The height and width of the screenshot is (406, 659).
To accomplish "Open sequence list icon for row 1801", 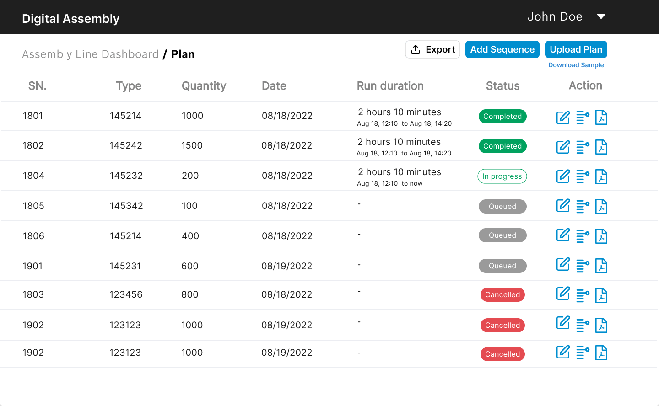I will pyautogui.click(x=582, y=118).
